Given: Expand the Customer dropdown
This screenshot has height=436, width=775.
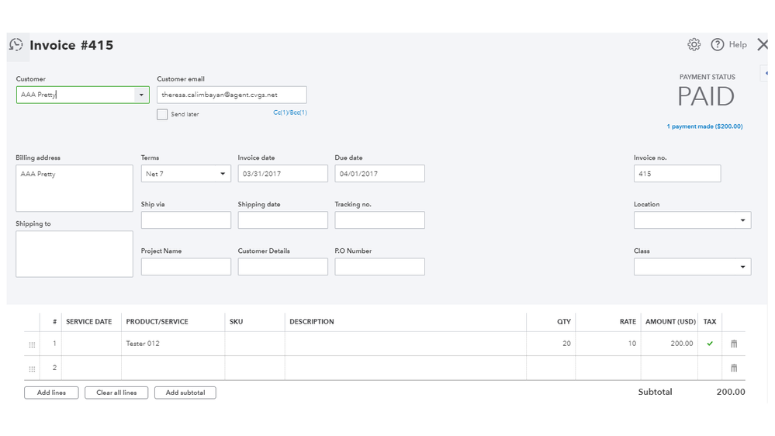Looking at the screenshot, I should (141, 95).
